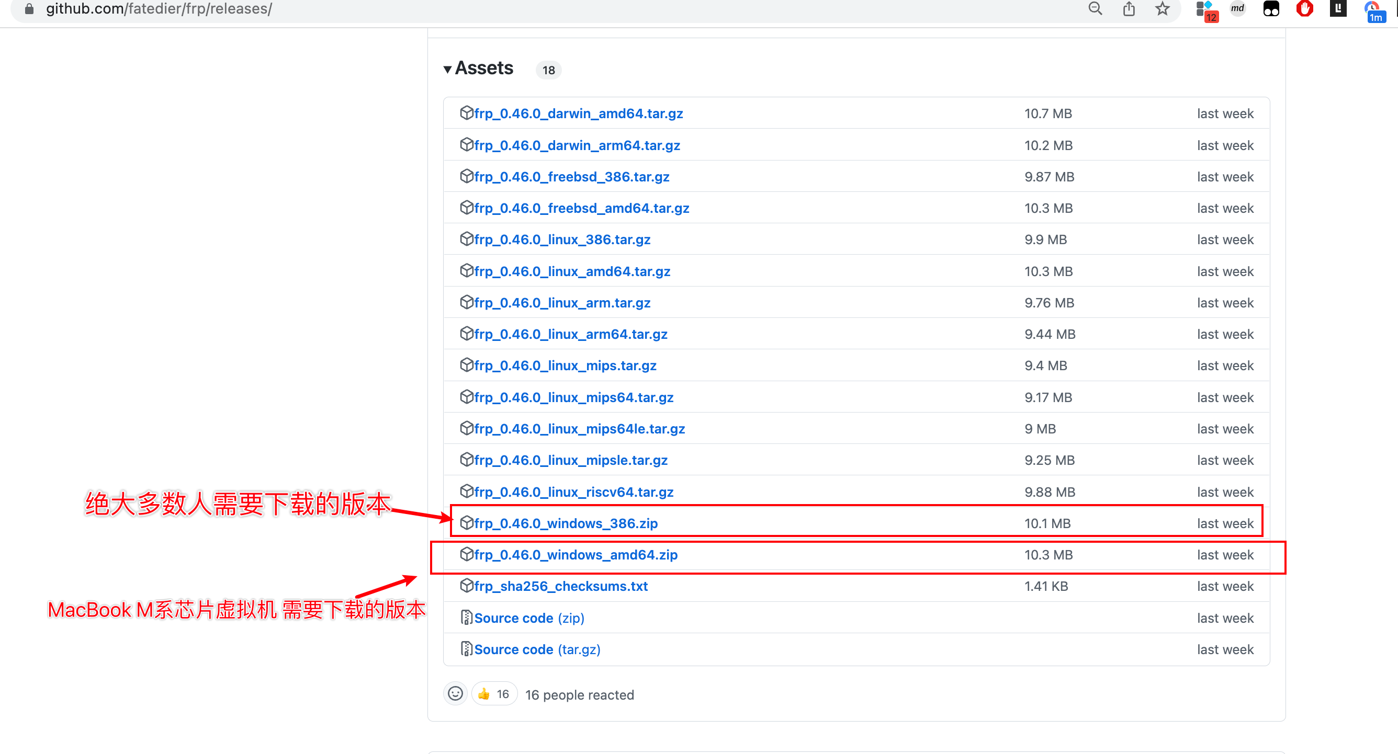Download frp_0.46.0_windows_386.zip

pyautogui.click(x=566, y=523)
